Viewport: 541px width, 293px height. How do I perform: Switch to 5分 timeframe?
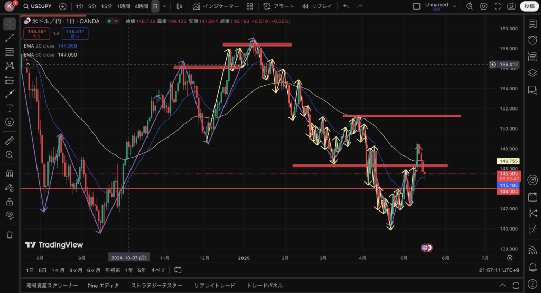[x=92, y=6]
